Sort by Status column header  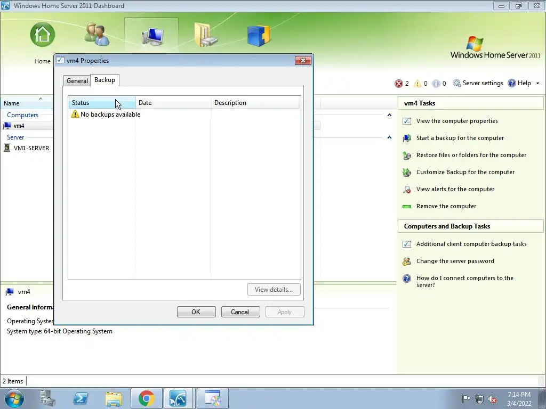[x=102, y=103]
